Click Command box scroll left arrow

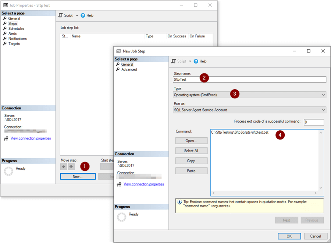214,193
